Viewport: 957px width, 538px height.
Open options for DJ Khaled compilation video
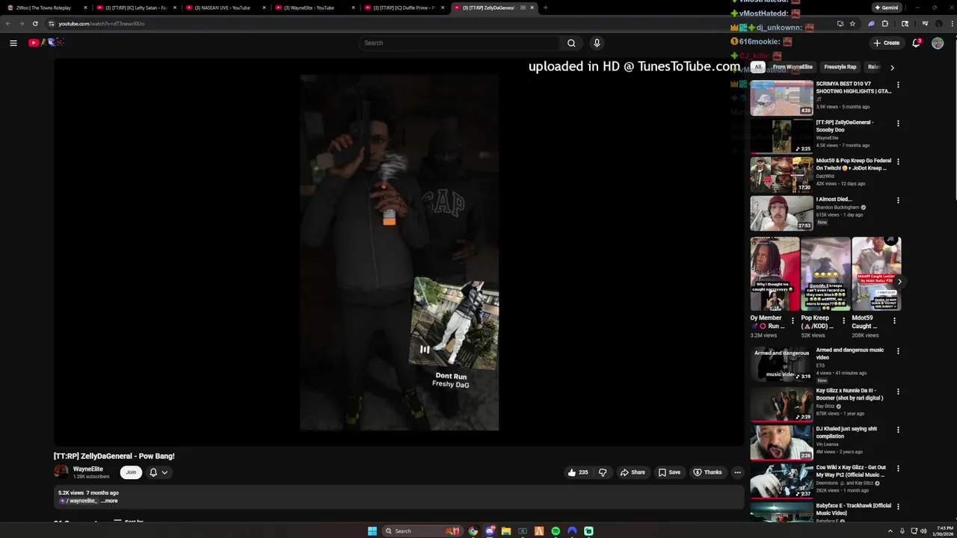pos(898,430)
